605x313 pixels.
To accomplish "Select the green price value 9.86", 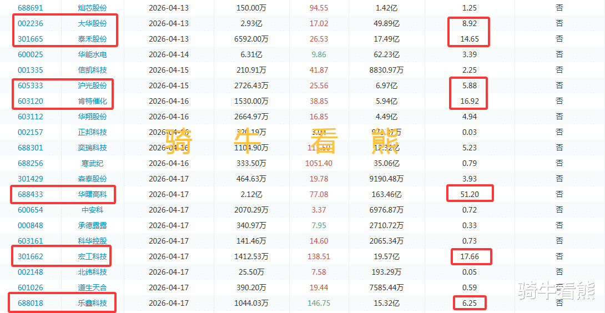I will (319, 54).
